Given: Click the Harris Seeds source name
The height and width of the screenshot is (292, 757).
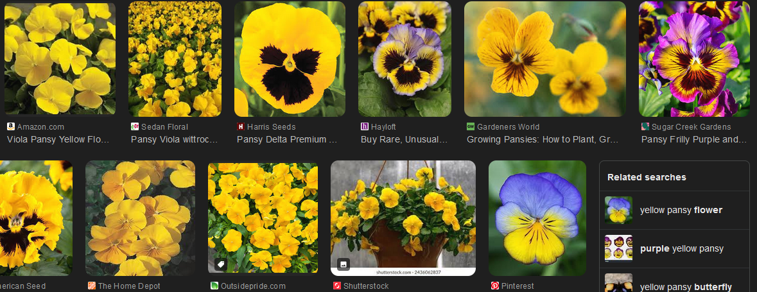Looking at the screenshot, I should point(272,127).
